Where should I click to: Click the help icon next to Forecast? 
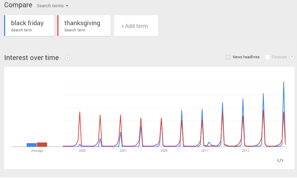point(292,57)
